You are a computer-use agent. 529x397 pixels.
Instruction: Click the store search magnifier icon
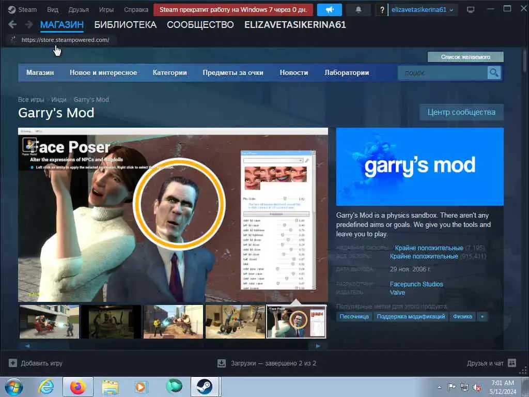pos(494,73)
